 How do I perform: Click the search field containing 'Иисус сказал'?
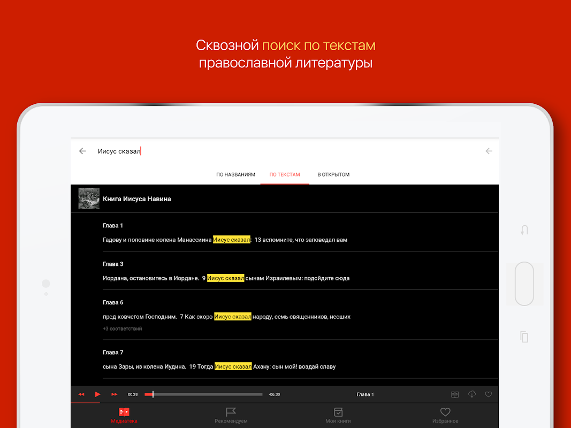click(x=284, y=151)
